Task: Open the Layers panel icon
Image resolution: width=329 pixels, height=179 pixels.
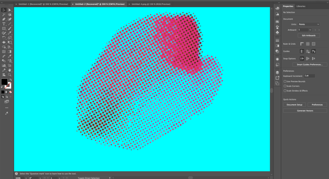Action: (277, 72)
